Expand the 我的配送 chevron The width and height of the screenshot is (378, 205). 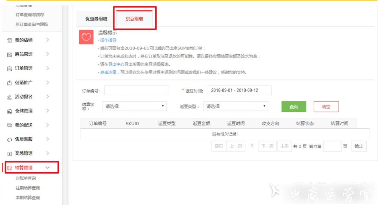click(48, 125)
